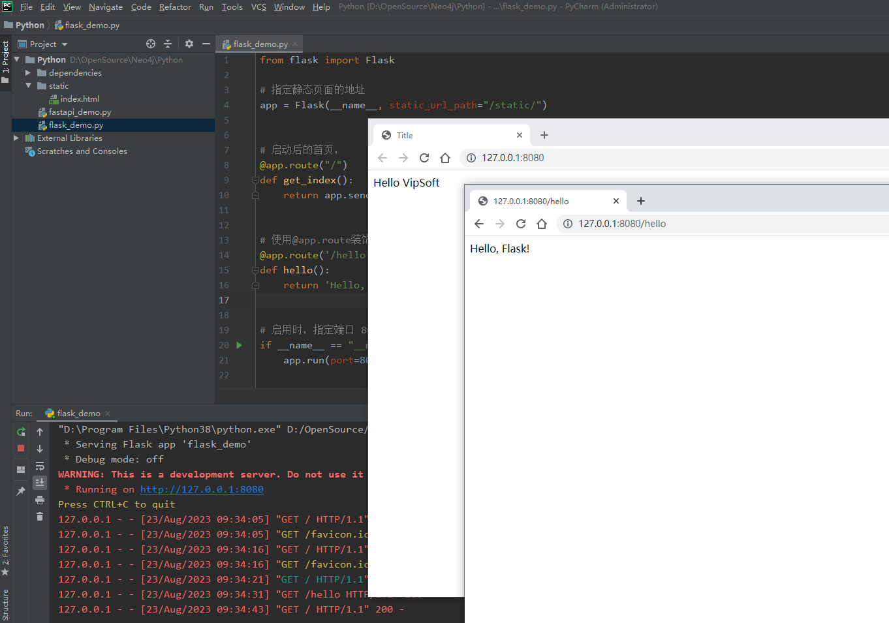Viewport: 889px width, 623px height.
Task: Pin the flask_demo Run tab
Action: (21, 491)
